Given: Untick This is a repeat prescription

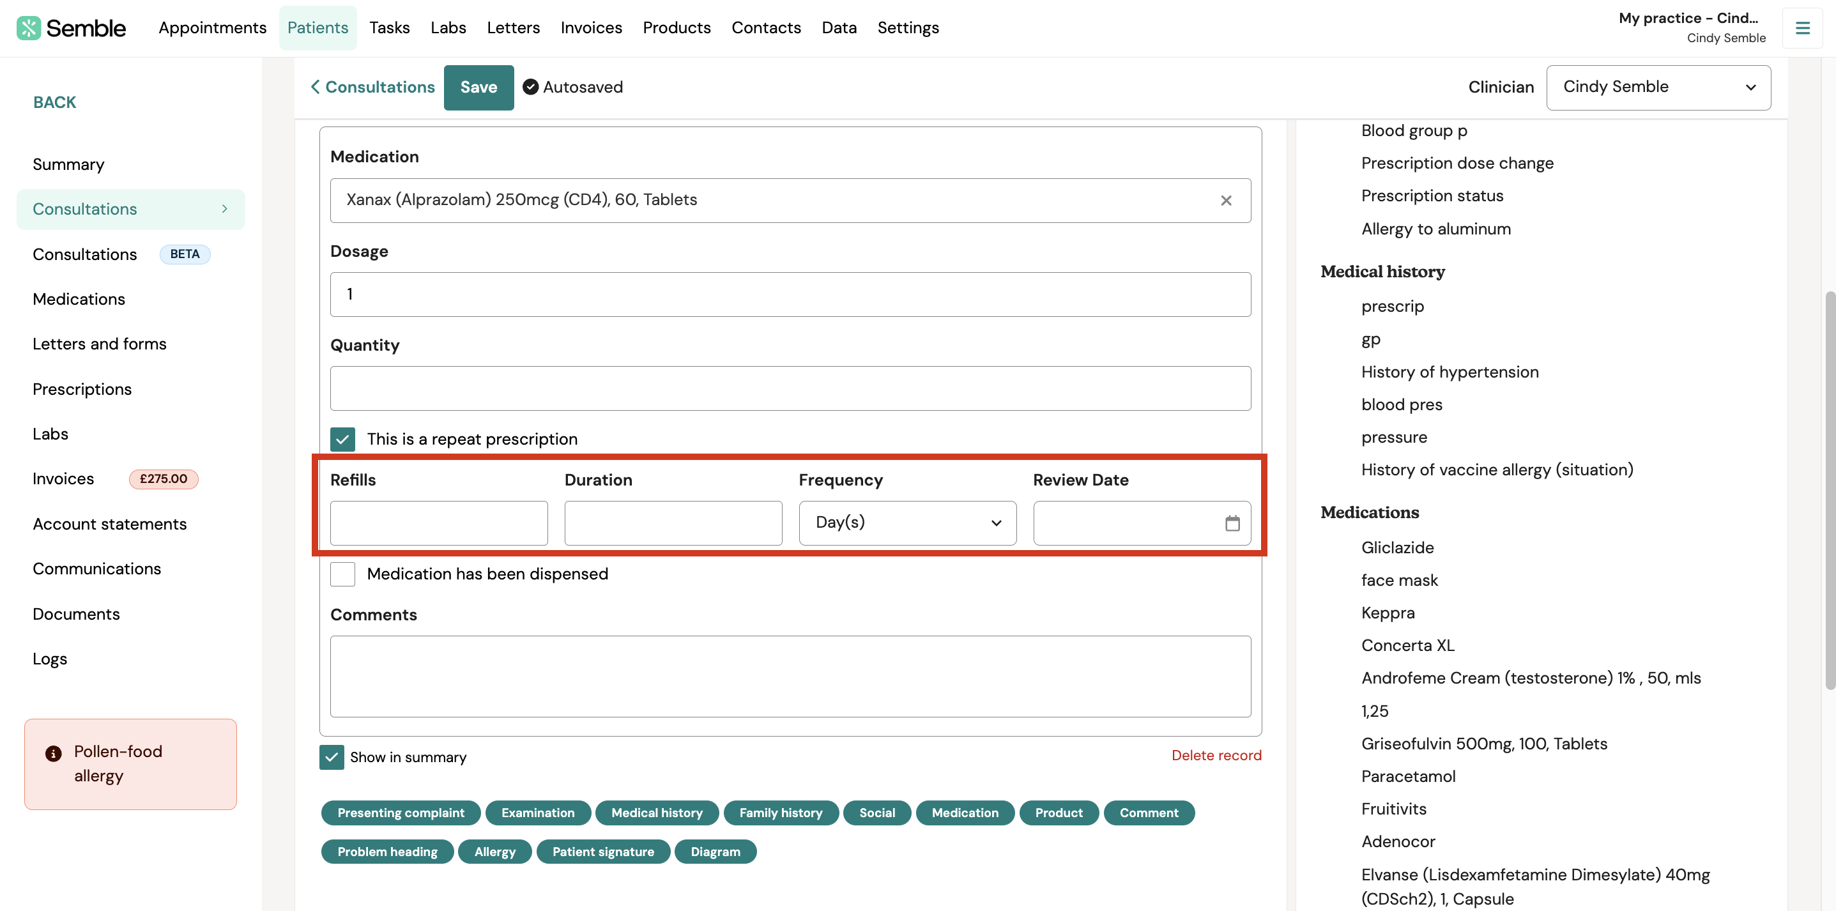Looking at the screenshot, I should point(343,439).
